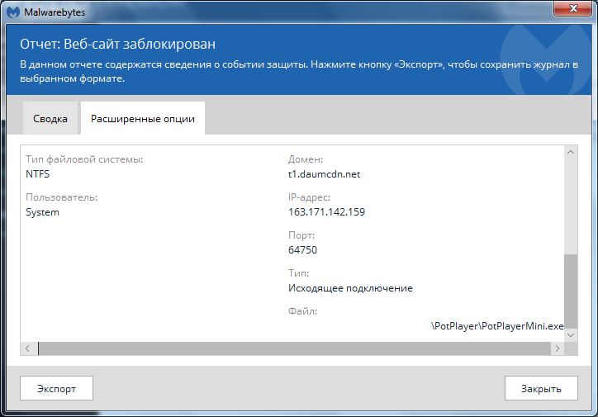Switch to the Сводка tab
The image size is (598, 417).
(x=50, y=119)
